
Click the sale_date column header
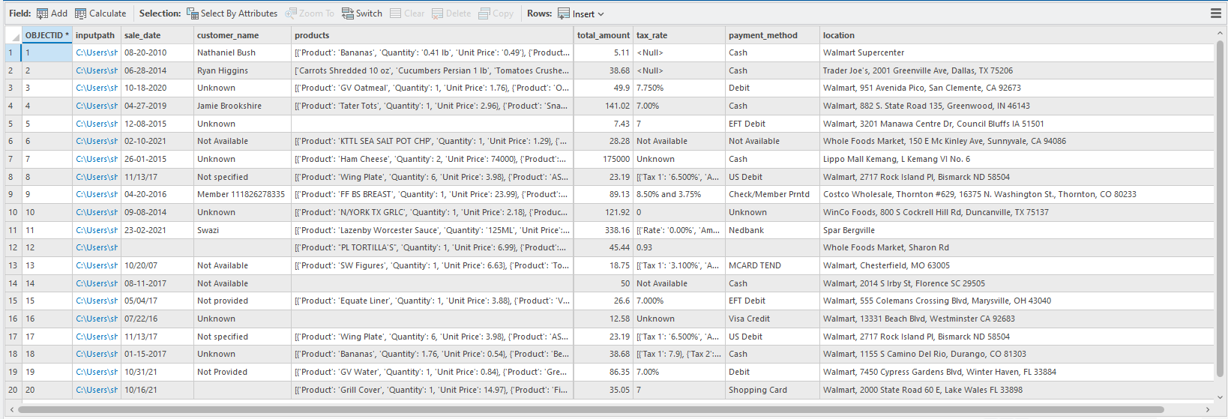142,35
